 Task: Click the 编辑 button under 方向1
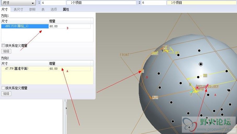(6, 51)
